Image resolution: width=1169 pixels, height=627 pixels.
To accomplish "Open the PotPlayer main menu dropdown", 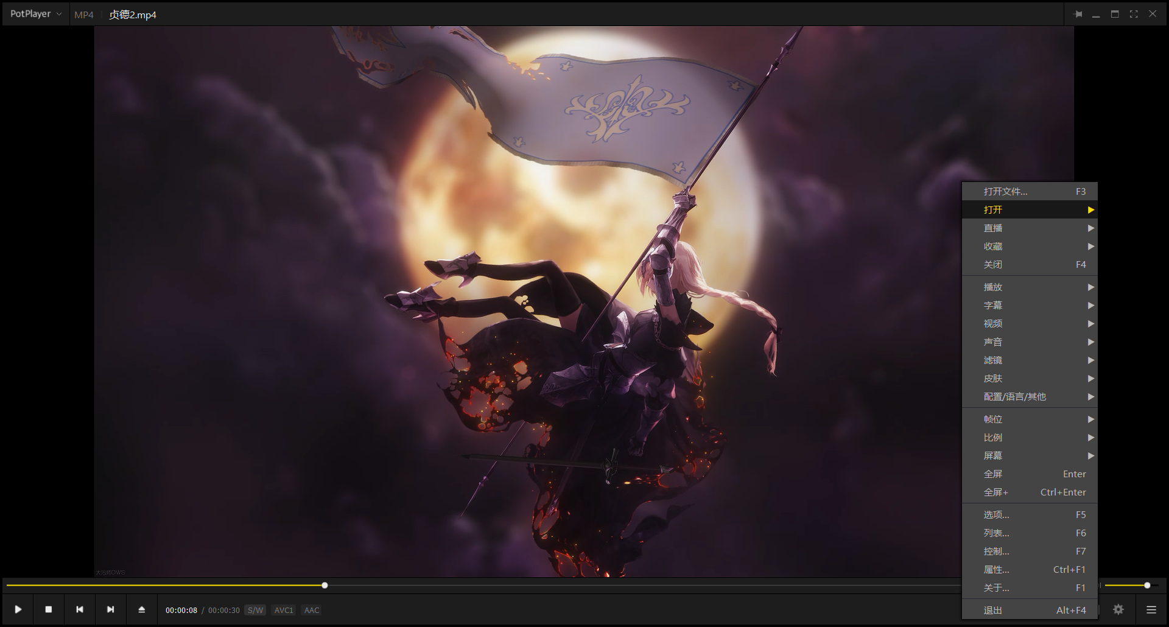I will coord(36,14).
